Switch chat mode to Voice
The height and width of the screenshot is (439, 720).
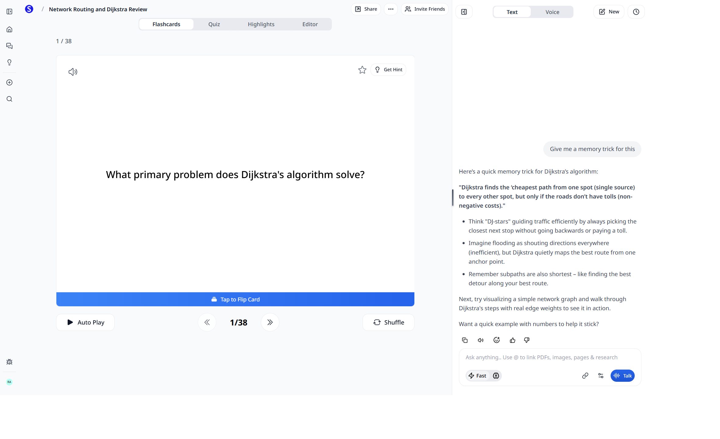coord(552,12)
